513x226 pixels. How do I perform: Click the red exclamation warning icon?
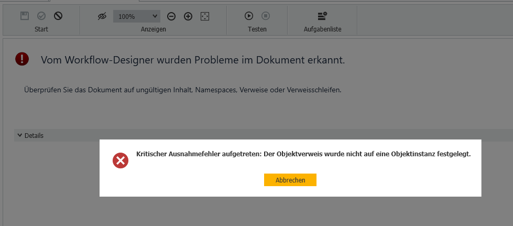(22, 59)
